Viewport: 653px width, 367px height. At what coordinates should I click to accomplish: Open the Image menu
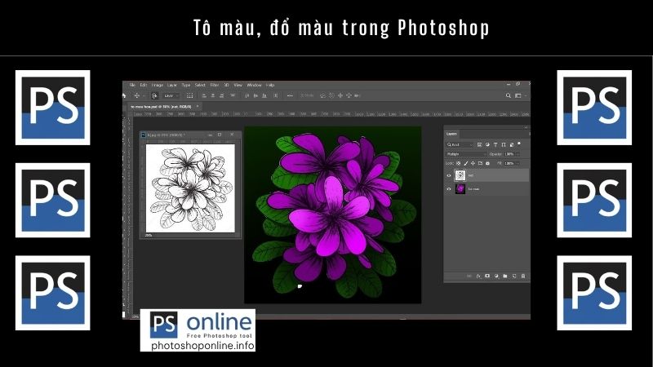coord(158,85)
